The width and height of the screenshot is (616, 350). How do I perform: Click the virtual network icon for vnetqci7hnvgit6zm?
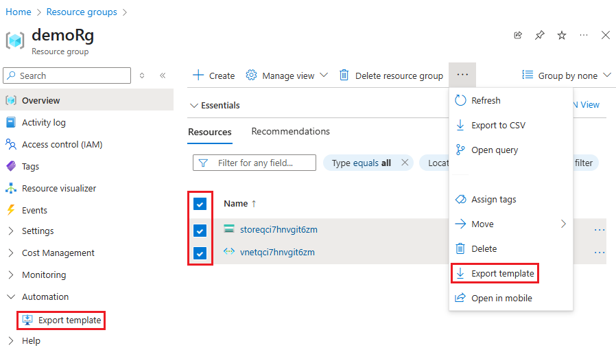click(229, 251)
